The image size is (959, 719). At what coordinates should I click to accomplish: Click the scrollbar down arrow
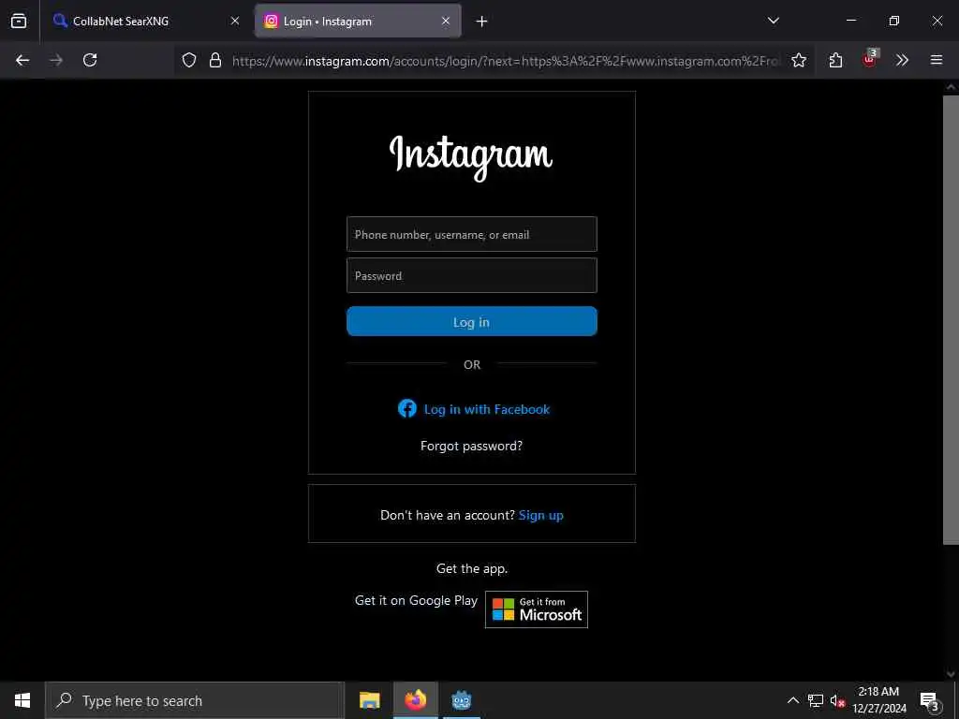pyautogui.click(x=951, y=674)
